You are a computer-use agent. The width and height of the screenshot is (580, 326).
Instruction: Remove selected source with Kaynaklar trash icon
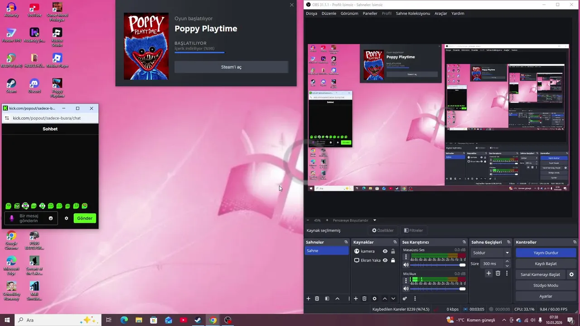pos(364,299)
